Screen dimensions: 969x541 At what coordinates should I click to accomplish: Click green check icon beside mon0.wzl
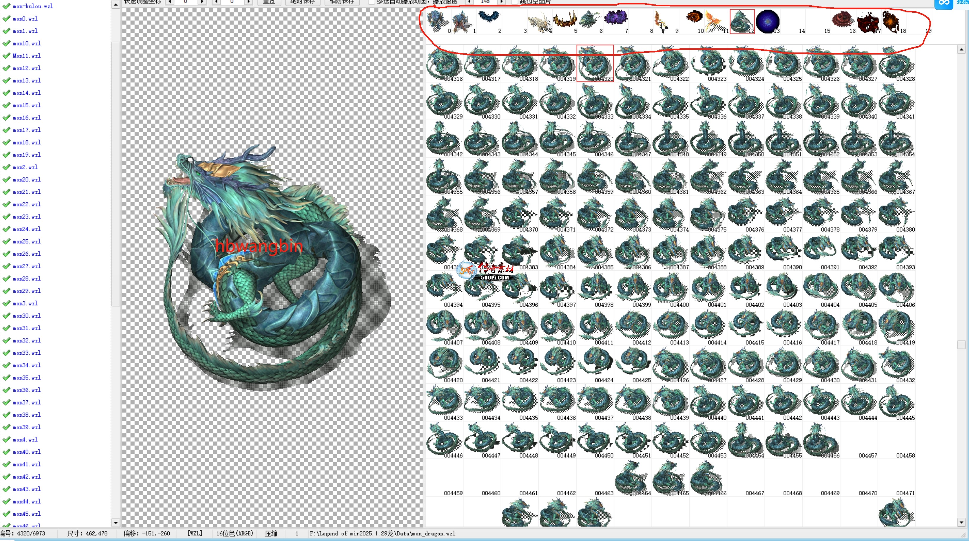6,18
